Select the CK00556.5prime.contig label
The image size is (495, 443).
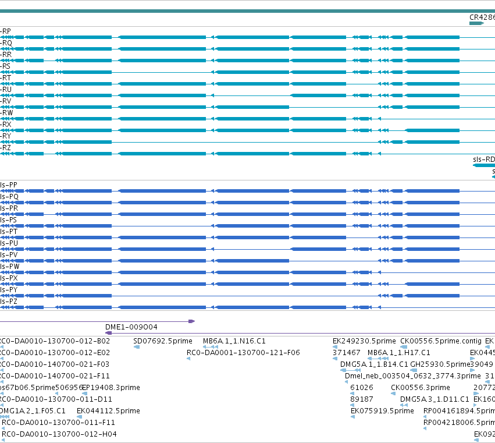(441, 341)
